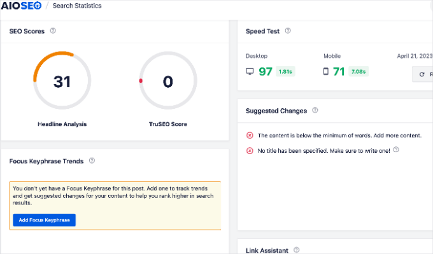Click the mobile score 71
This screenshot has width=433, height=254.
pos(339,71)
